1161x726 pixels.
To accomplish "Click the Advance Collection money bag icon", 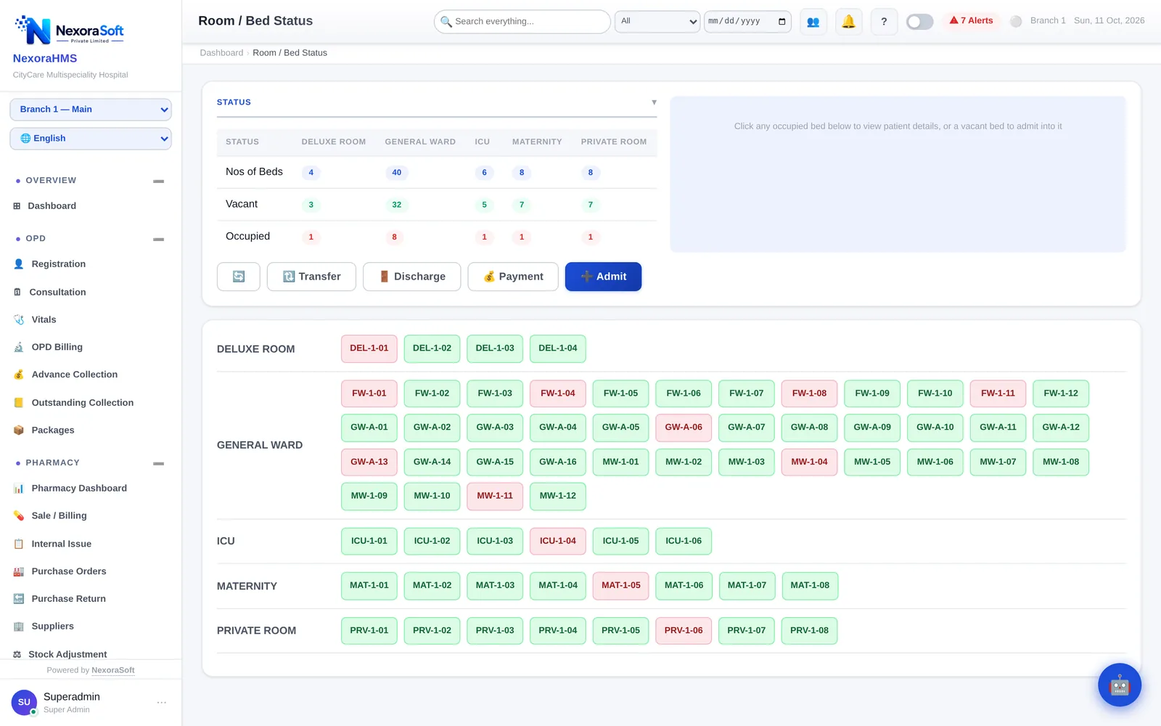I will 19,375.
